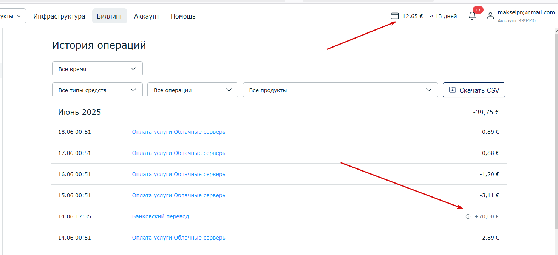The width and height of the screenshot is (558, 255).
Task: Click the 12,65 € balance amount
Action: [413, 16]
